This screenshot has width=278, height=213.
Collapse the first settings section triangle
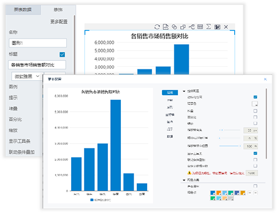click(184, 91)
